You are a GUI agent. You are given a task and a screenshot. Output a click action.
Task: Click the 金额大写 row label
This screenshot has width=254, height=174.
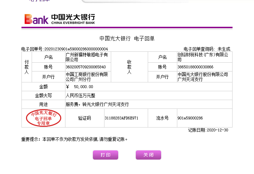click(x=43, y=95)
